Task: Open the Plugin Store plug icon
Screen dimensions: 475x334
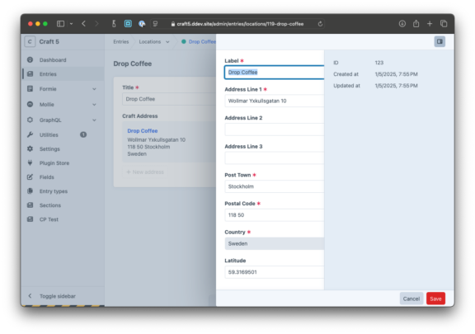Action: click(30, 162)
